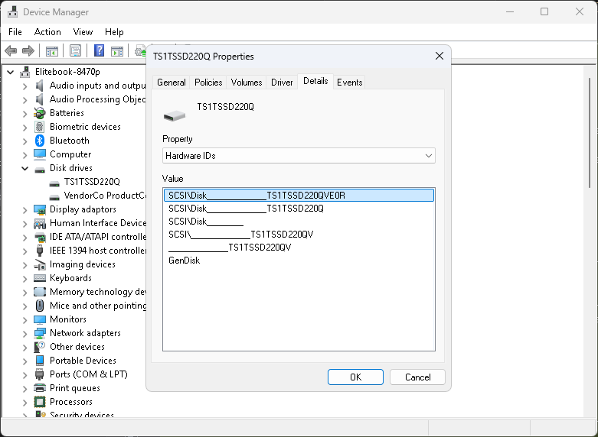Screen dimensions: 598x437
Task: Select the Details tab
Action: [x=315, y=81]
